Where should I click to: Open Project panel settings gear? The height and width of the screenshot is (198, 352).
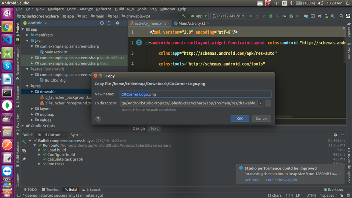[117, 23]
